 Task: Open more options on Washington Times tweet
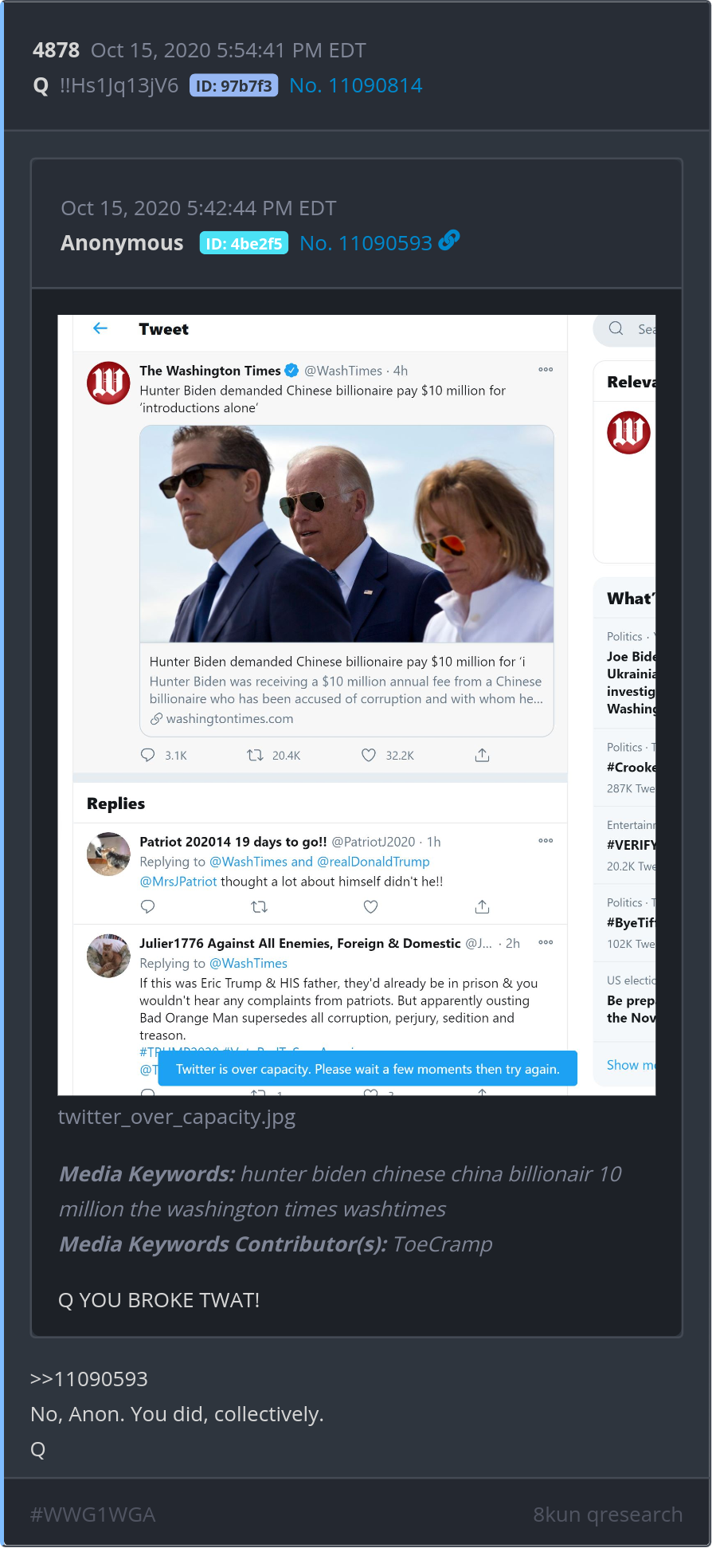pyautogui.click(x=546, y=370)
